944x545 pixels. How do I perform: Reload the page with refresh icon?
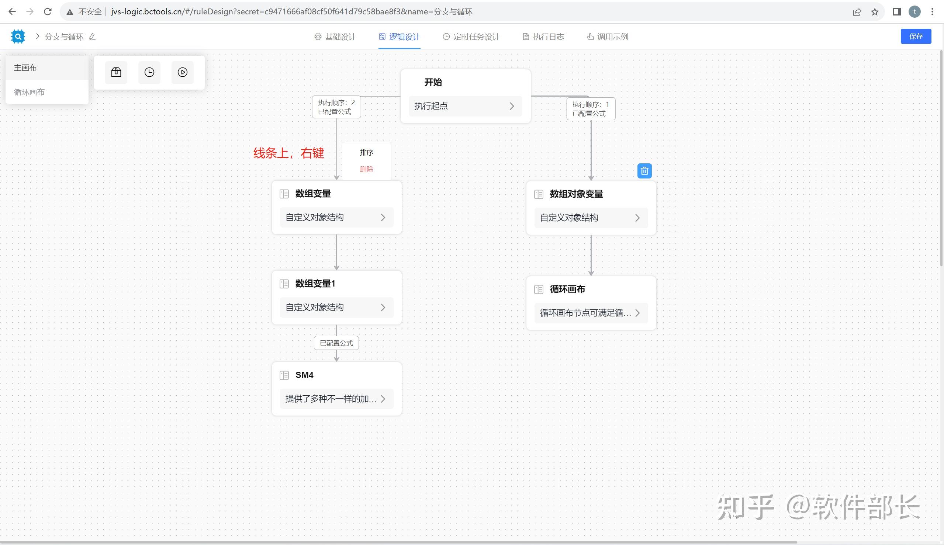(x=48, y=11)
